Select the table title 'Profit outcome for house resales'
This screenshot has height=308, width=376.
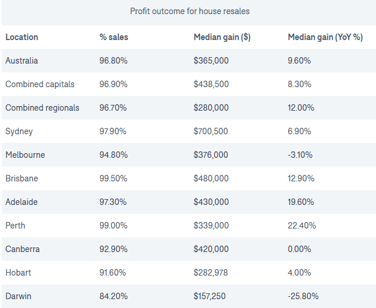pos(189,11)
